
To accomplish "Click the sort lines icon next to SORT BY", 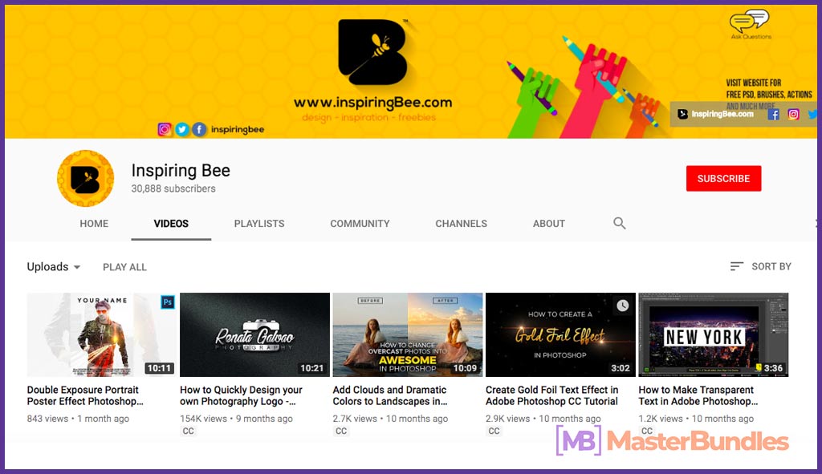I will coord(737,266).
